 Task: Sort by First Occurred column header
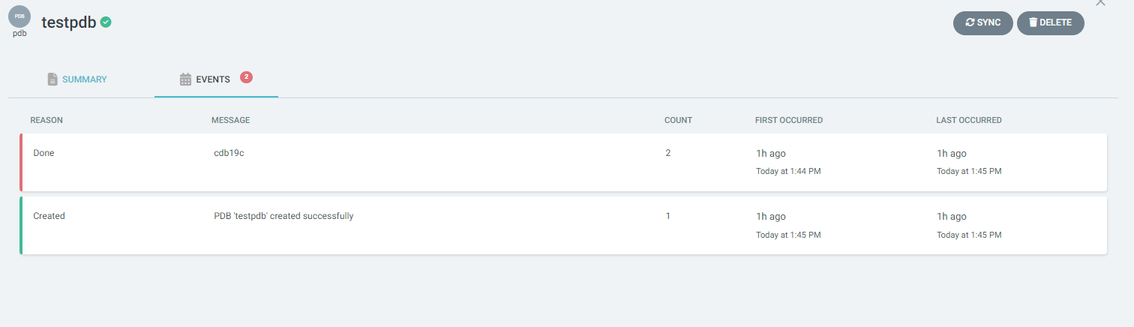click(789, 120)
